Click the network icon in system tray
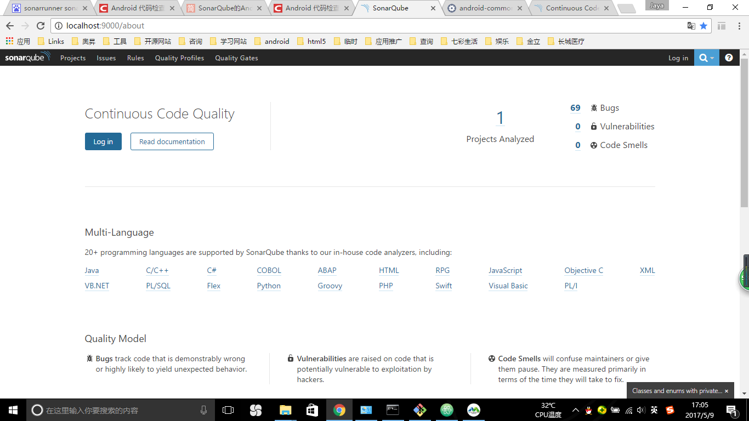The image size is (749, 421). pos(628,410)
